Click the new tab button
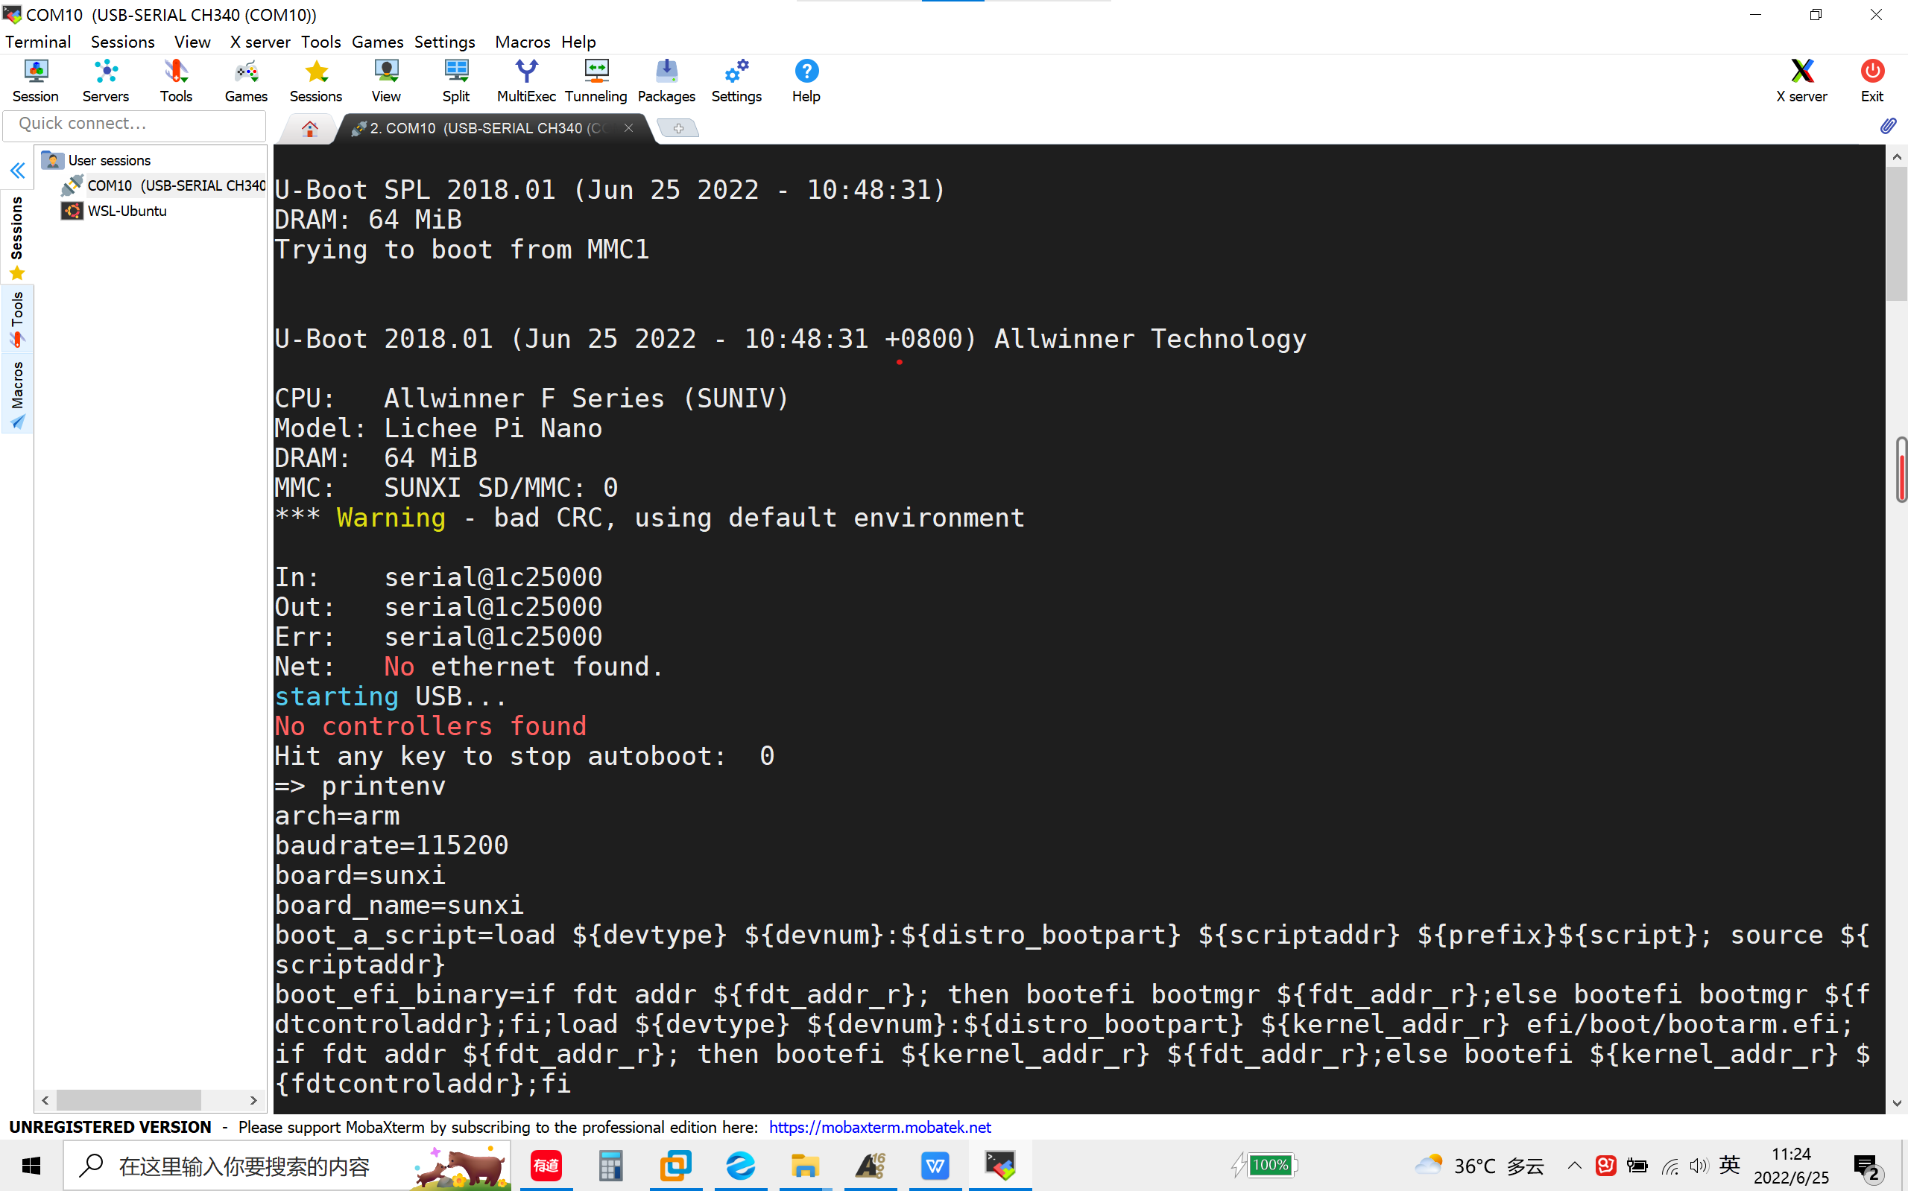 tap(677, 128)
